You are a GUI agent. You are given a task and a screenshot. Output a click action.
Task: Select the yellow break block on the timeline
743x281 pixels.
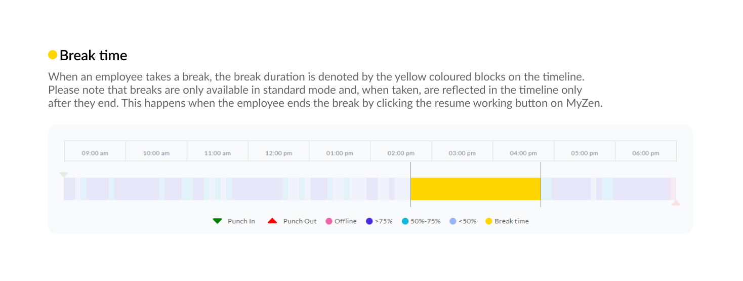(x=476, y=189)
